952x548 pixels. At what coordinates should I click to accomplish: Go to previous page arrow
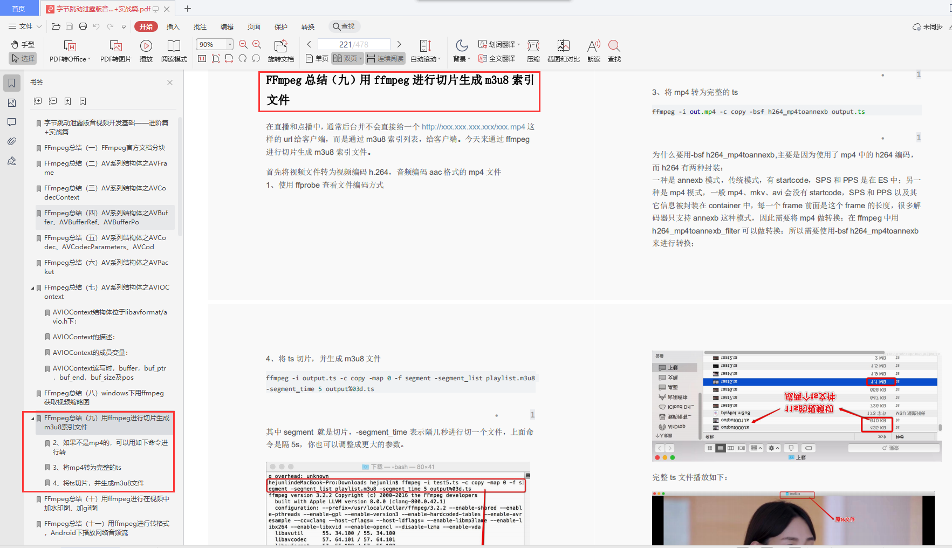click(309, 44)
